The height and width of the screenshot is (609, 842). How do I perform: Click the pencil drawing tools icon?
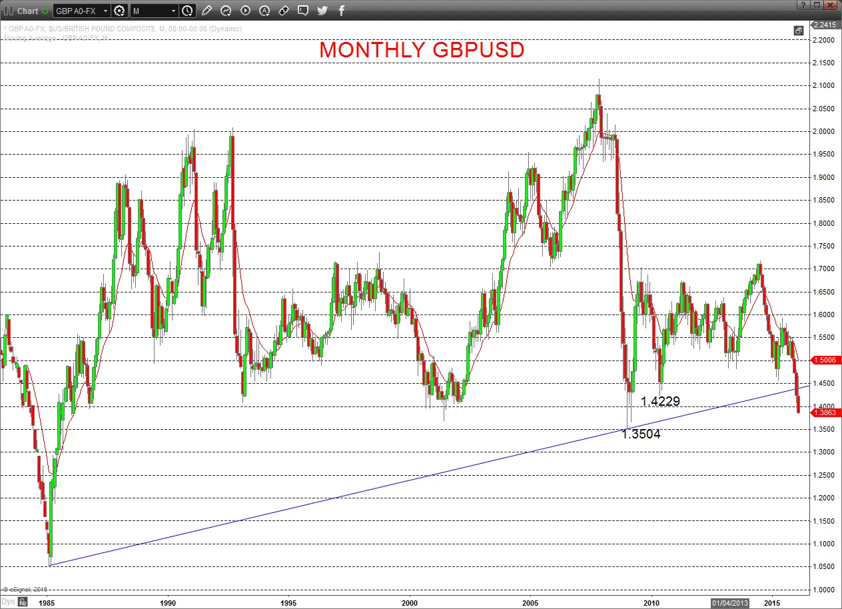[207, 11]
